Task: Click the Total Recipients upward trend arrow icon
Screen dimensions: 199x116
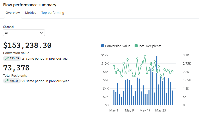Action: coord(7,81)
